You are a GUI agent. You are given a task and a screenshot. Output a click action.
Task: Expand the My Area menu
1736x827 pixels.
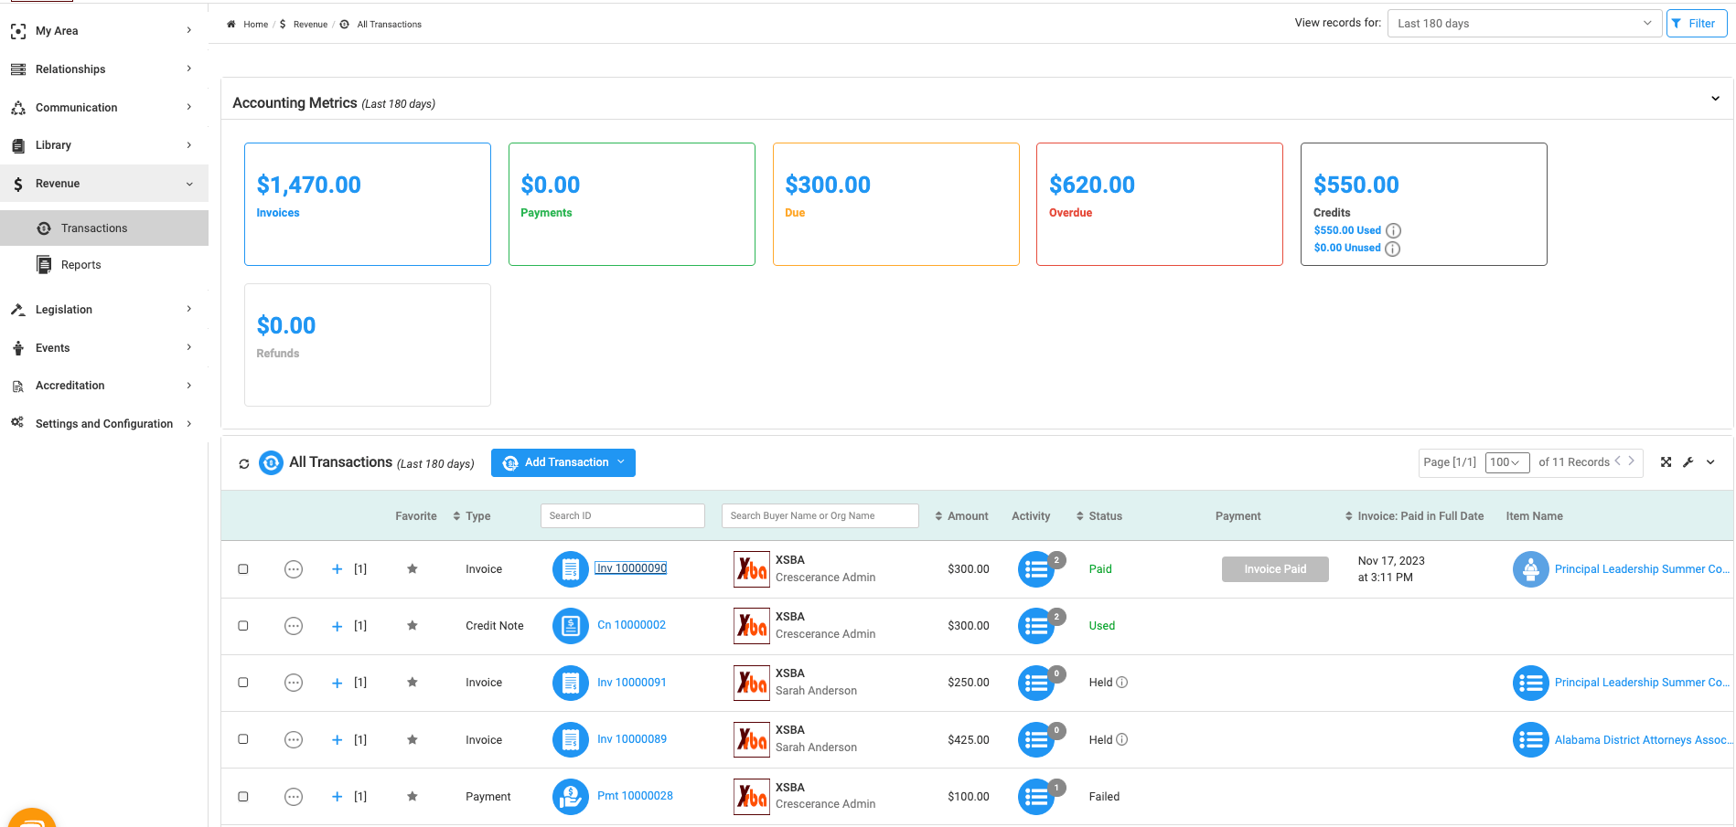pyautogui.click(x=104, y=31)
